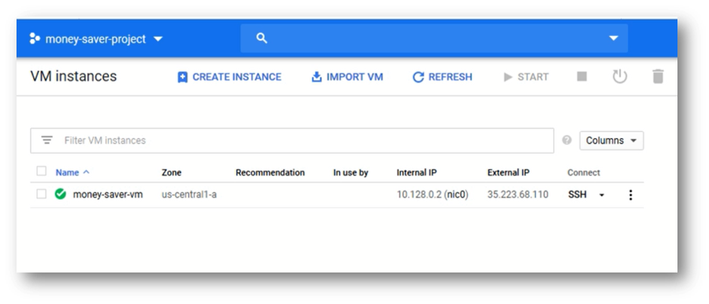Focus the top search bar
This screenshot has height=304, width=709.
coord(433,38)
